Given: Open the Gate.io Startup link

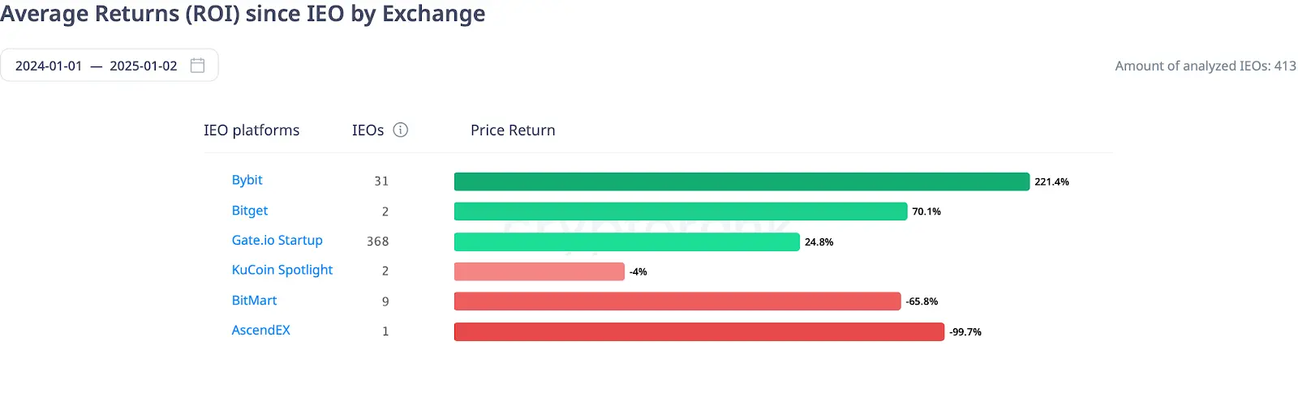Looking at the screenshot, I should tap(277, 241).
